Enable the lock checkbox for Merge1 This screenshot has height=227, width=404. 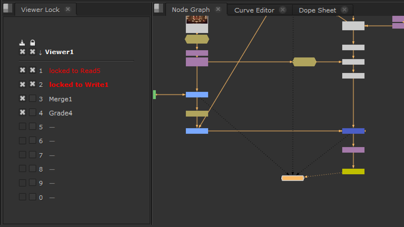(33, 98)
